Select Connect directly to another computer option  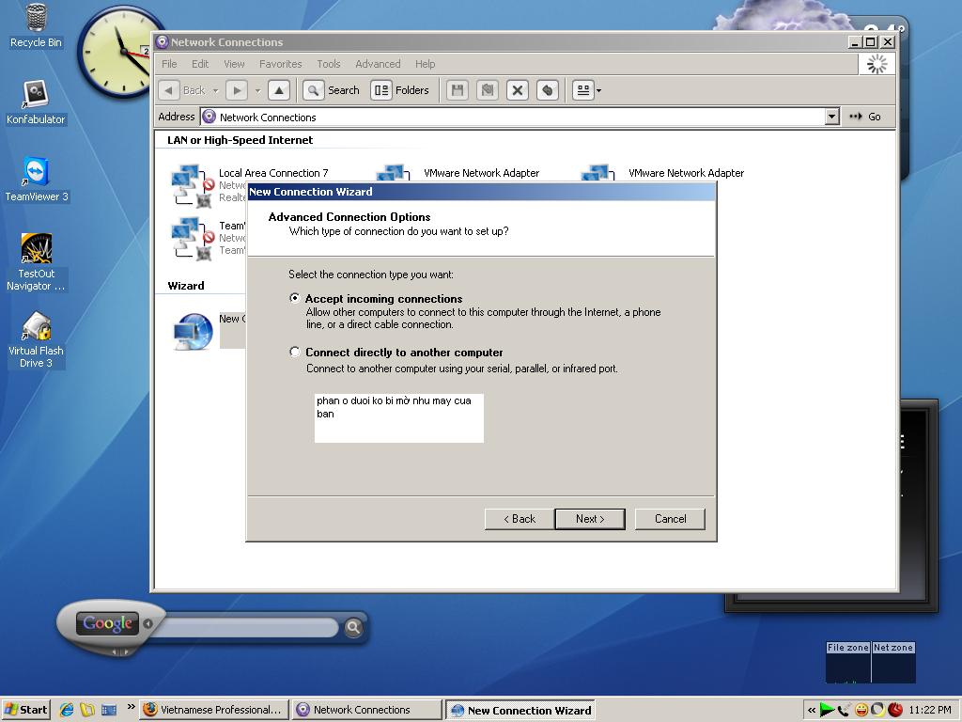point(295,352)
